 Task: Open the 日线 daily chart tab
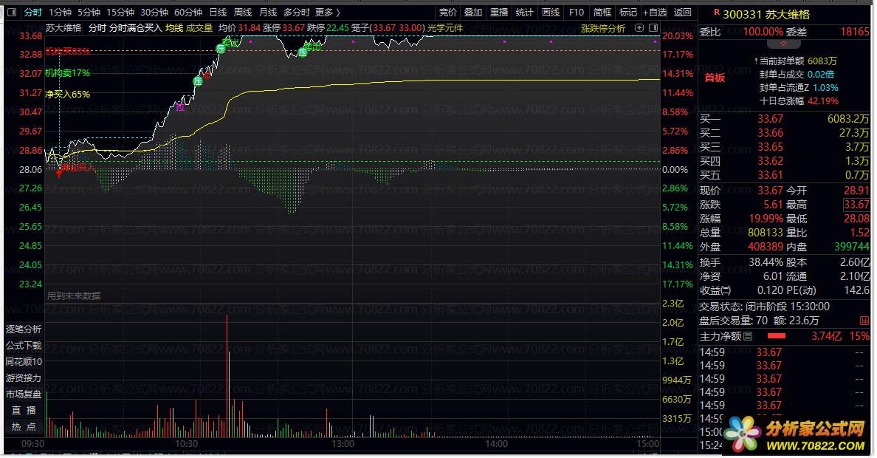pyautogui.click(x=218, y=13)
